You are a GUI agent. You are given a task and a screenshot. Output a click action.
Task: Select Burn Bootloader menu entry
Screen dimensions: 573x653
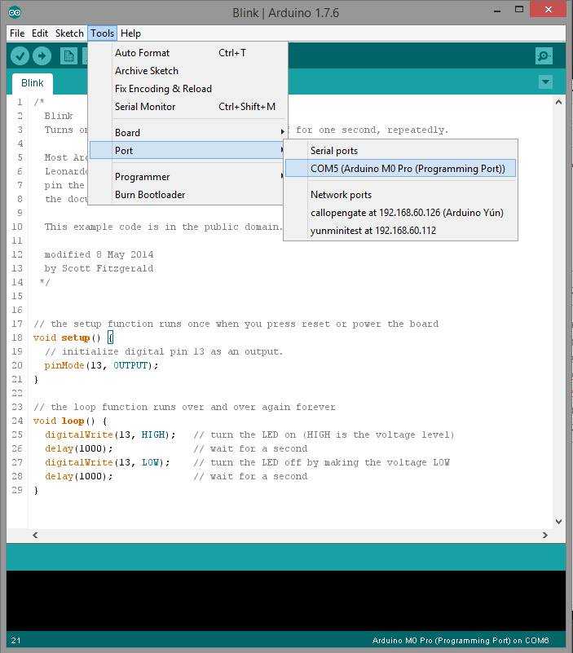150,194
